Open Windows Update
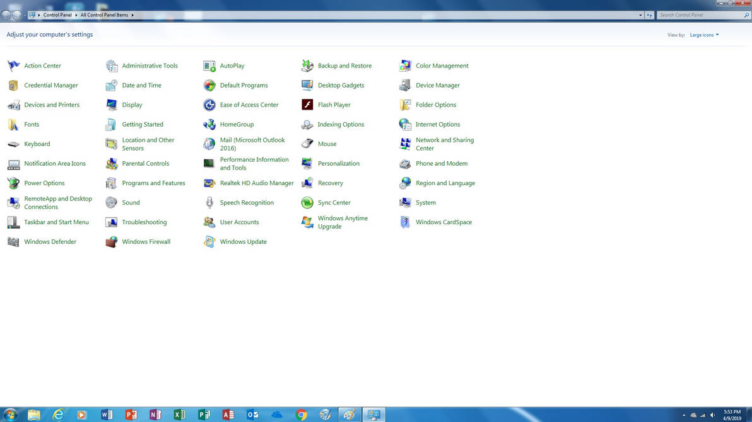The width and height of the screenshot is (752, 422). coord(243,241)
